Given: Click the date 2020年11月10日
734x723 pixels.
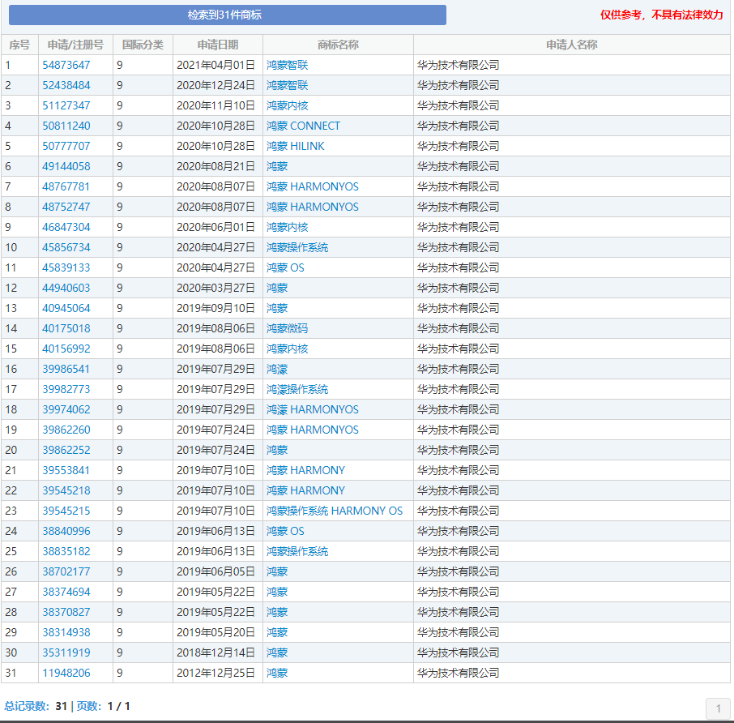Looking at the screenshot, I should coord(216,105).
